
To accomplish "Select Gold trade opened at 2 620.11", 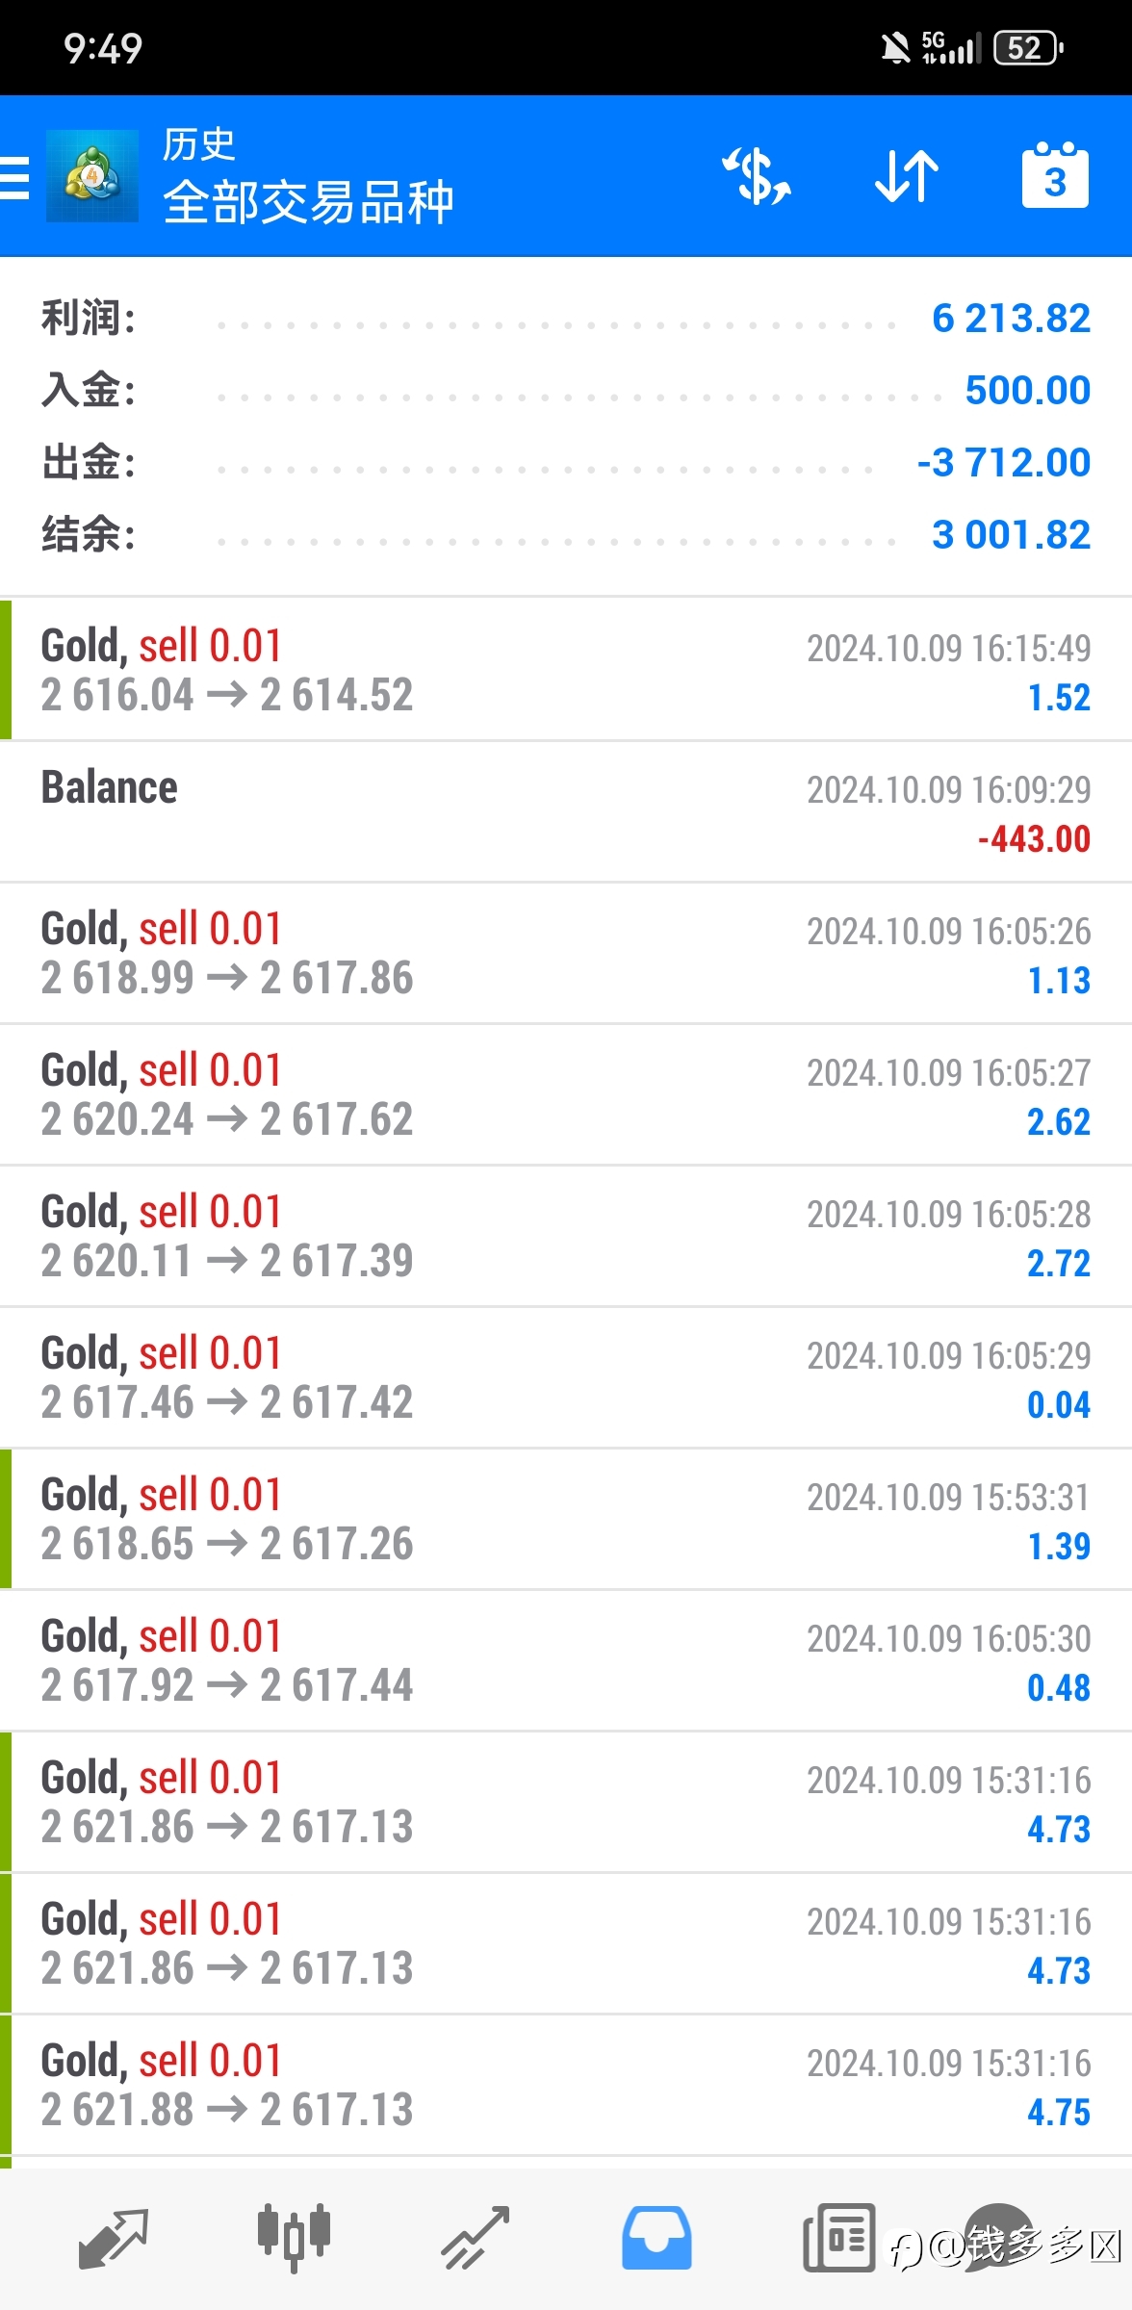I will click(x=566, y=1236).
